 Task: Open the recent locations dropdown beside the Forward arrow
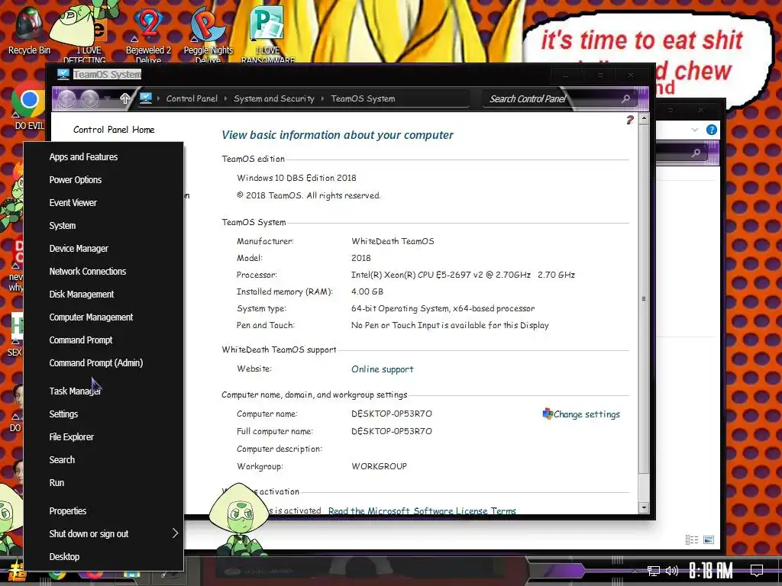click(107, 98)
